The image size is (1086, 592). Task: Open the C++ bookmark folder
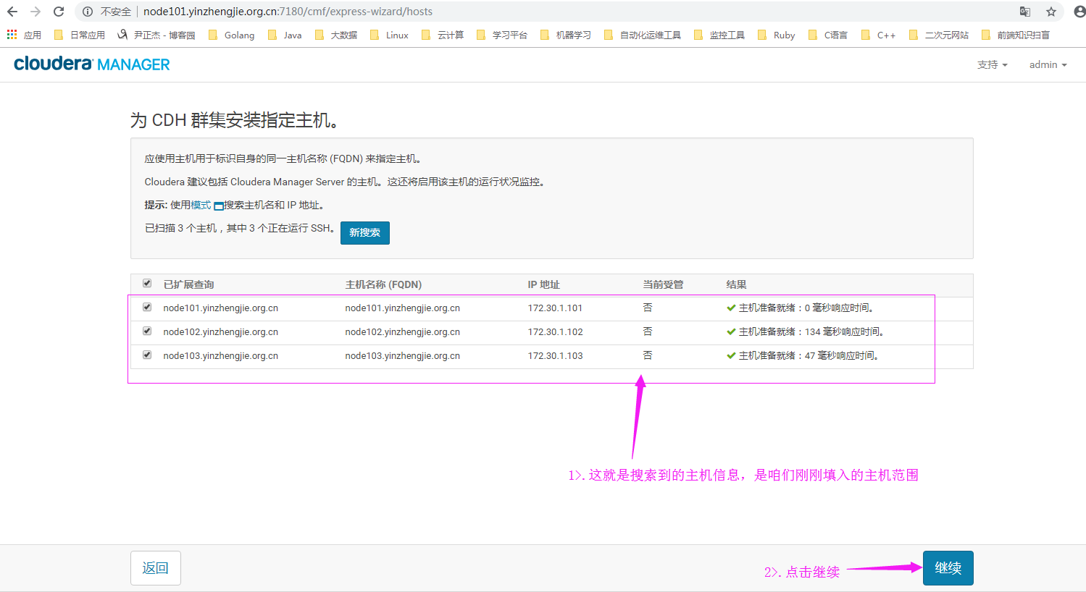(879, 35)
